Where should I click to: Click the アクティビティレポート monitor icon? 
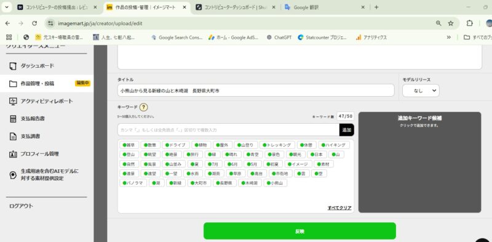[13, 101]
